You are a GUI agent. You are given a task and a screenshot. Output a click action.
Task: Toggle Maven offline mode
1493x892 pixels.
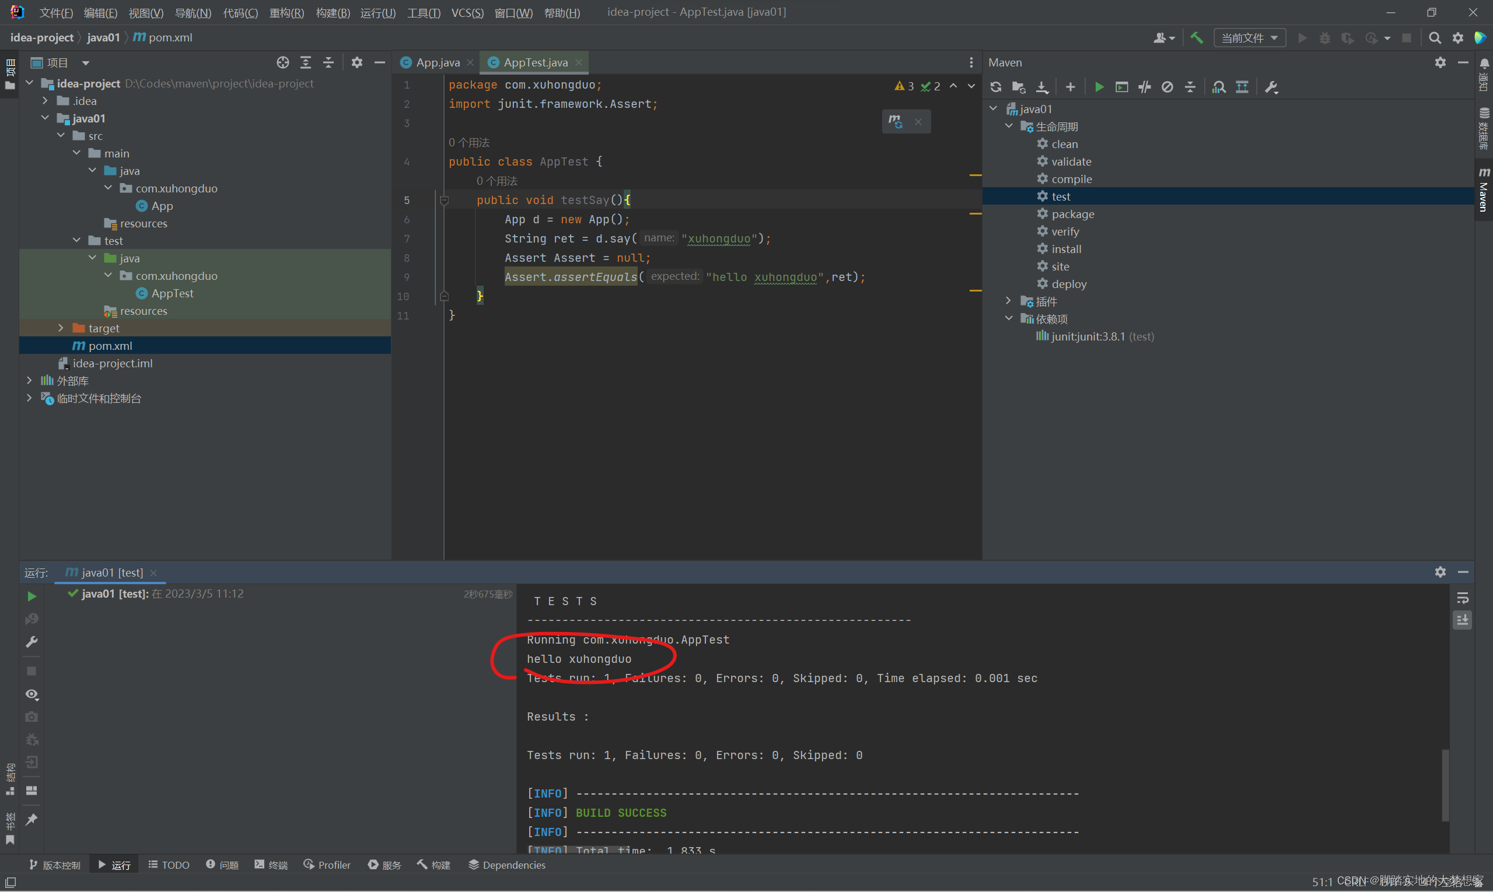[1145, 87]
